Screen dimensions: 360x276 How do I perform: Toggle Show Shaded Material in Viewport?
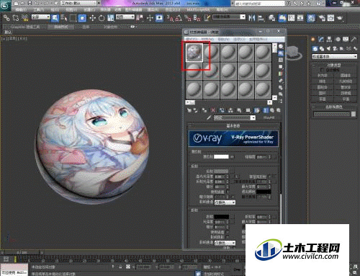[x=257, y=110]
